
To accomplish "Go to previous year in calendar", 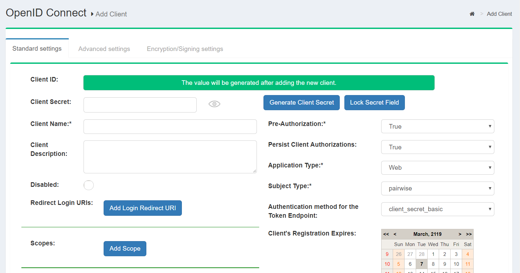I will (x=386, y=234).
